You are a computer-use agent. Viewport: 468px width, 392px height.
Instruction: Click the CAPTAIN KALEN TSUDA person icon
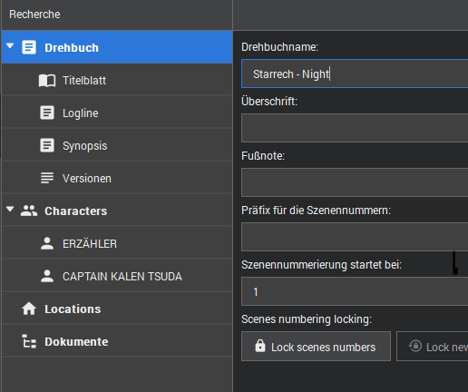[x=47, y=276]
